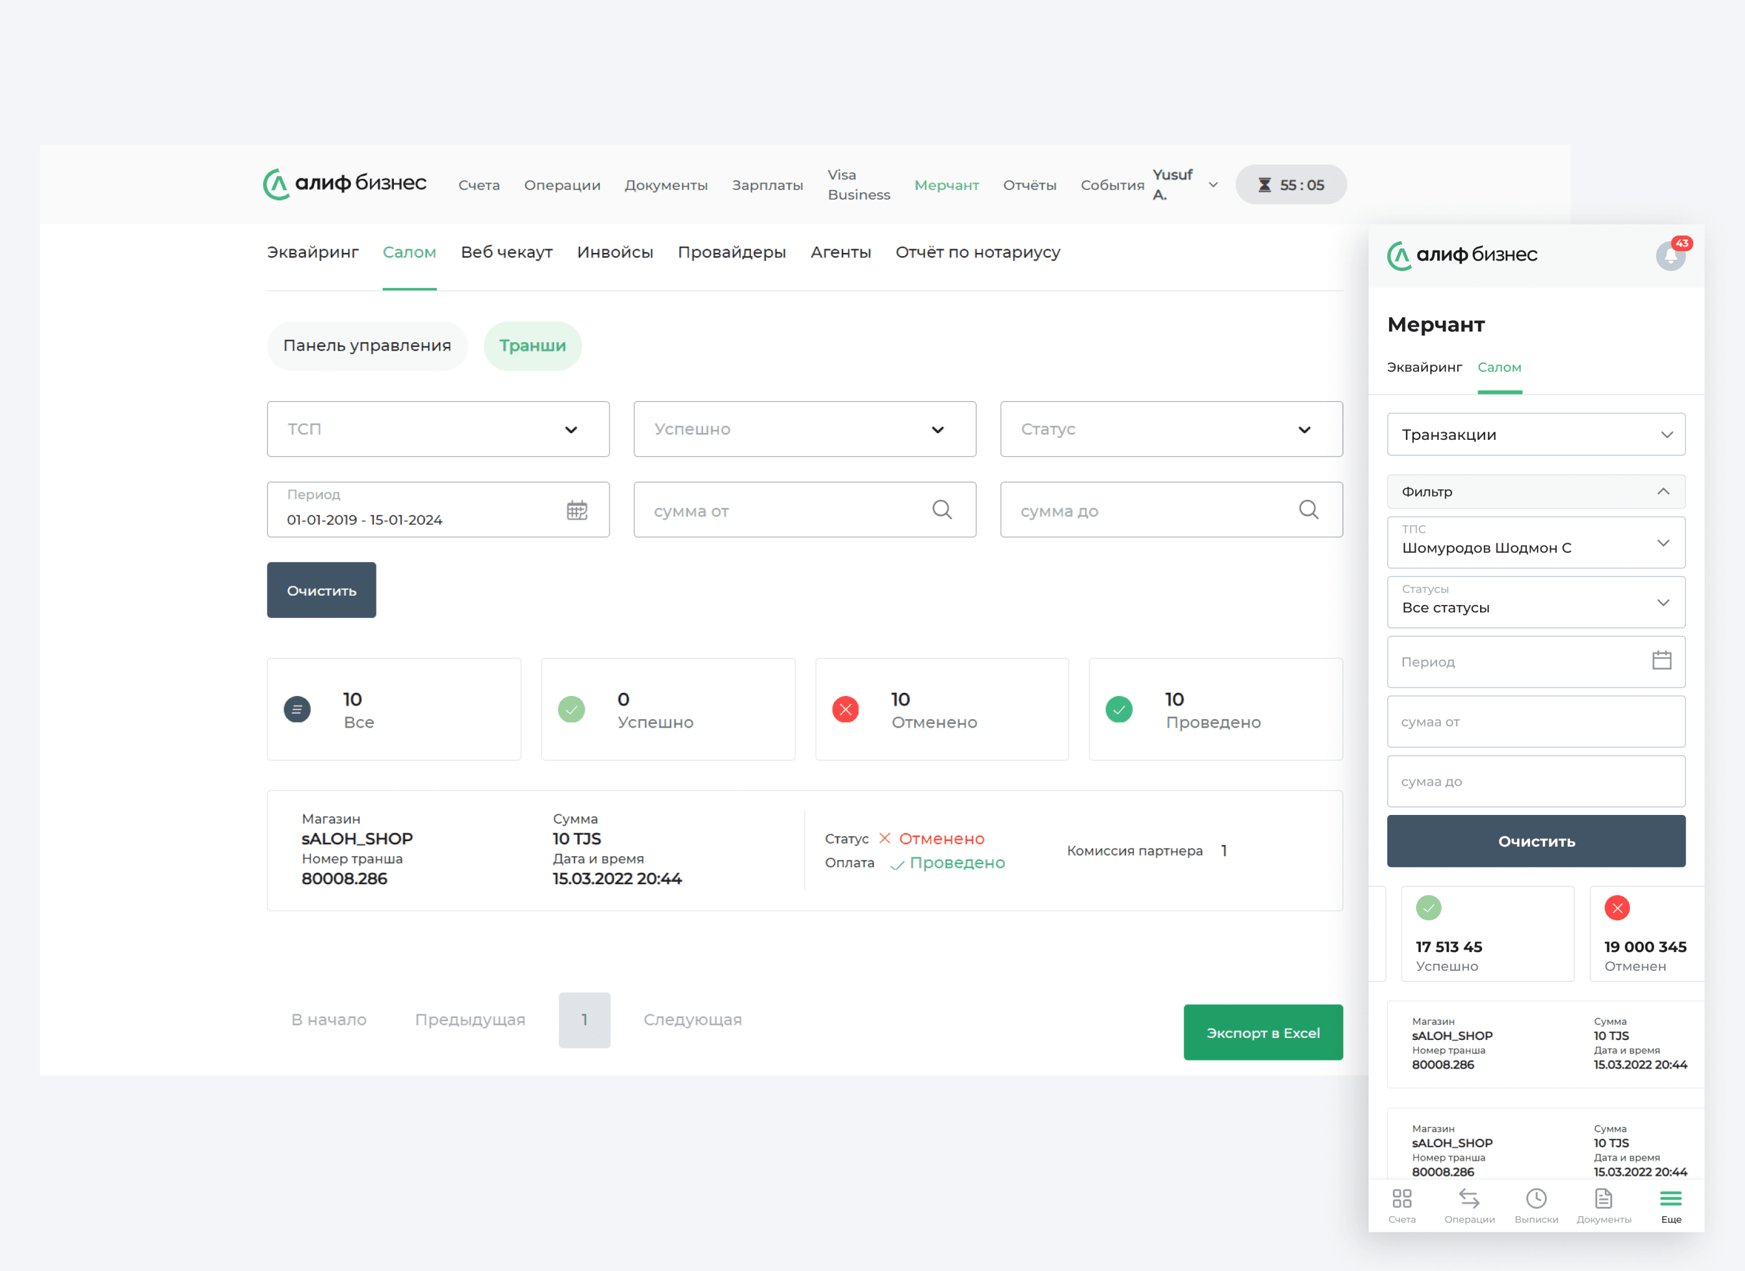Click Экспорт в Excel button
The width and height of the screenshot is (1745, 1271).
pyautogui.click(x=1263, y=1032)
